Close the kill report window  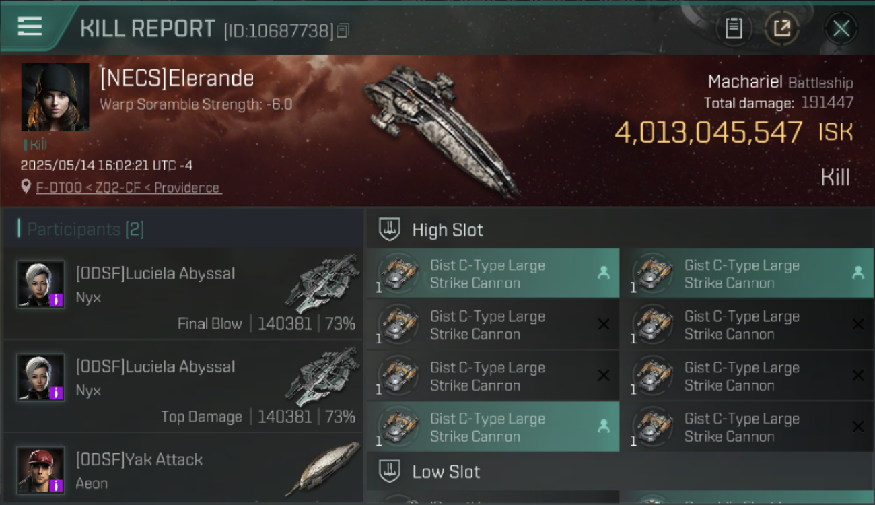[841, 28]
